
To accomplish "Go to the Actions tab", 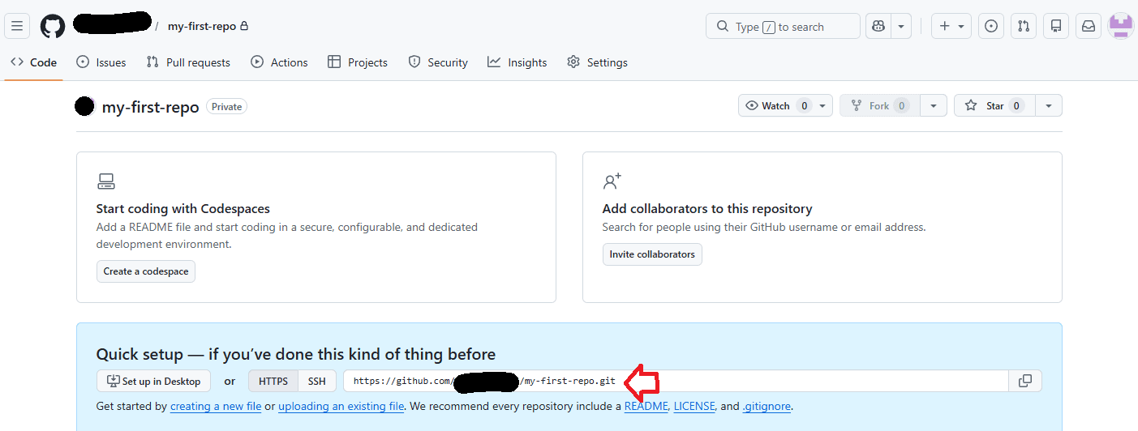I will [279, 62].
